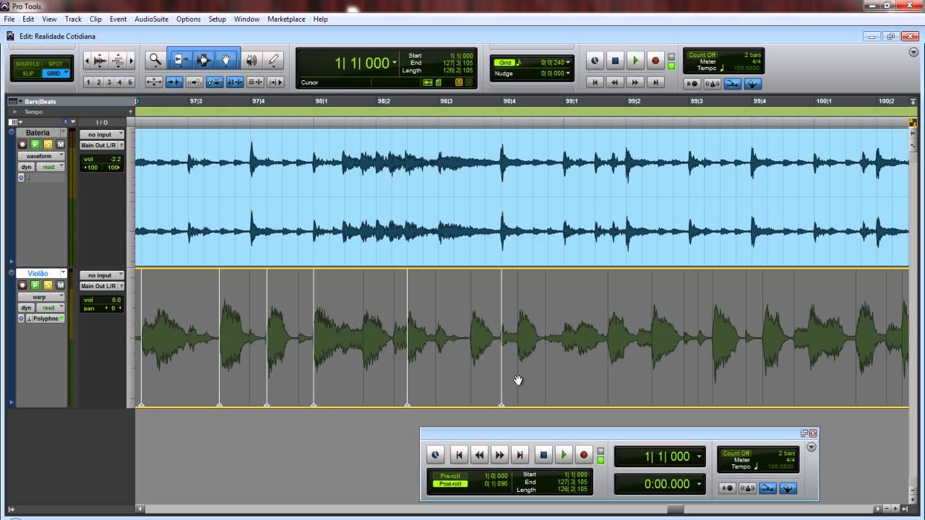The image size is (925, 520).
Task: Click the track height zoom icon
Action: pyautogui.click(x=118, y=61)
